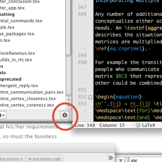
Task: Click line number 350 in gutter
Action: click(82, 62)
